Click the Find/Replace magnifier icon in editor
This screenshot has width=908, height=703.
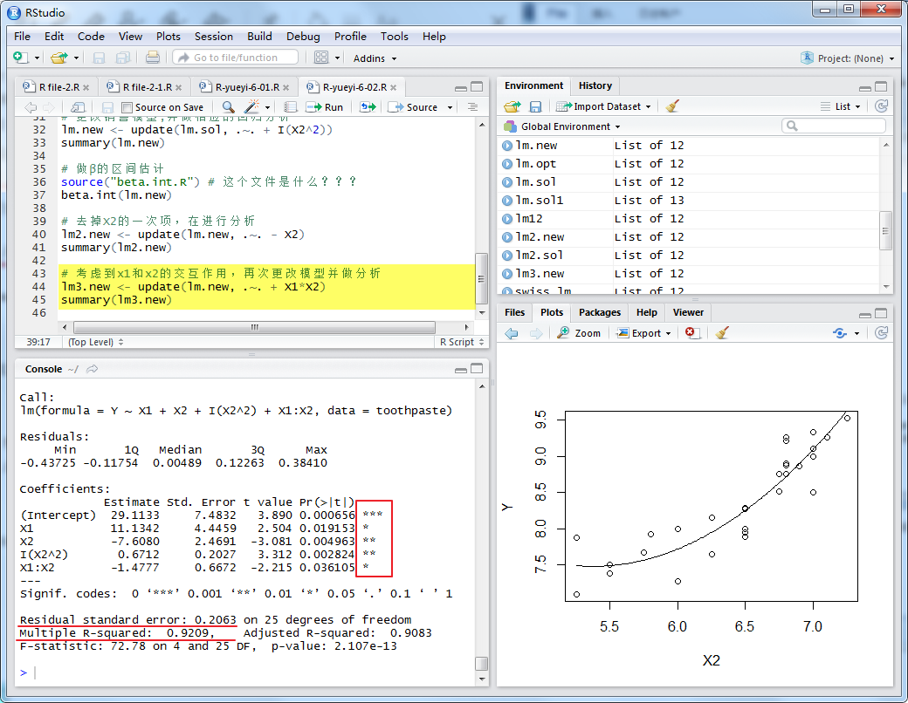(x=229, y=107)
